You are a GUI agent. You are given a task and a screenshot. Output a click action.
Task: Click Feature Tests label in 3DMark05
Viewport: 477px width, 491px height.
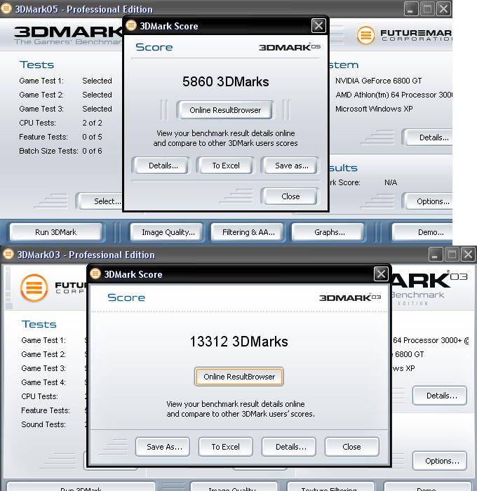point(43,137)
